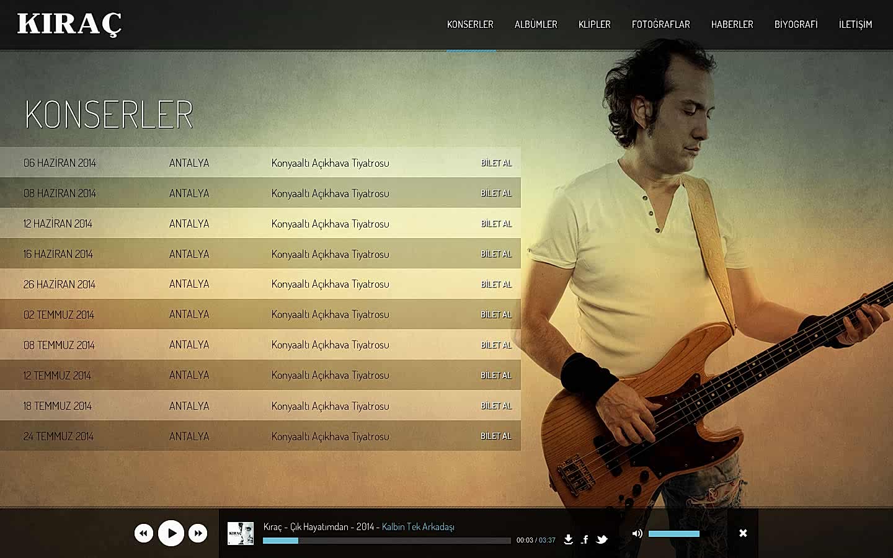Skip to the next track
The image size is (893, 558).
click(198, 533)
